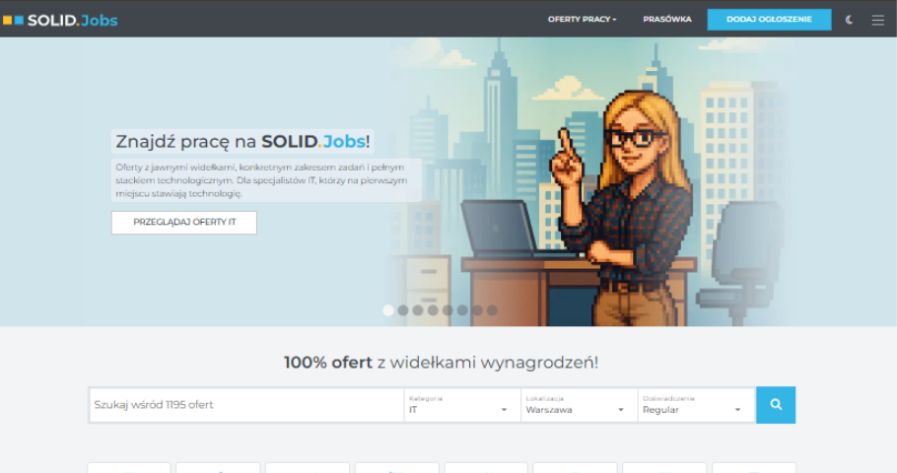Open the hamburger menu
The width and height of the screenshot is (897, 473).
pos(877,20)
